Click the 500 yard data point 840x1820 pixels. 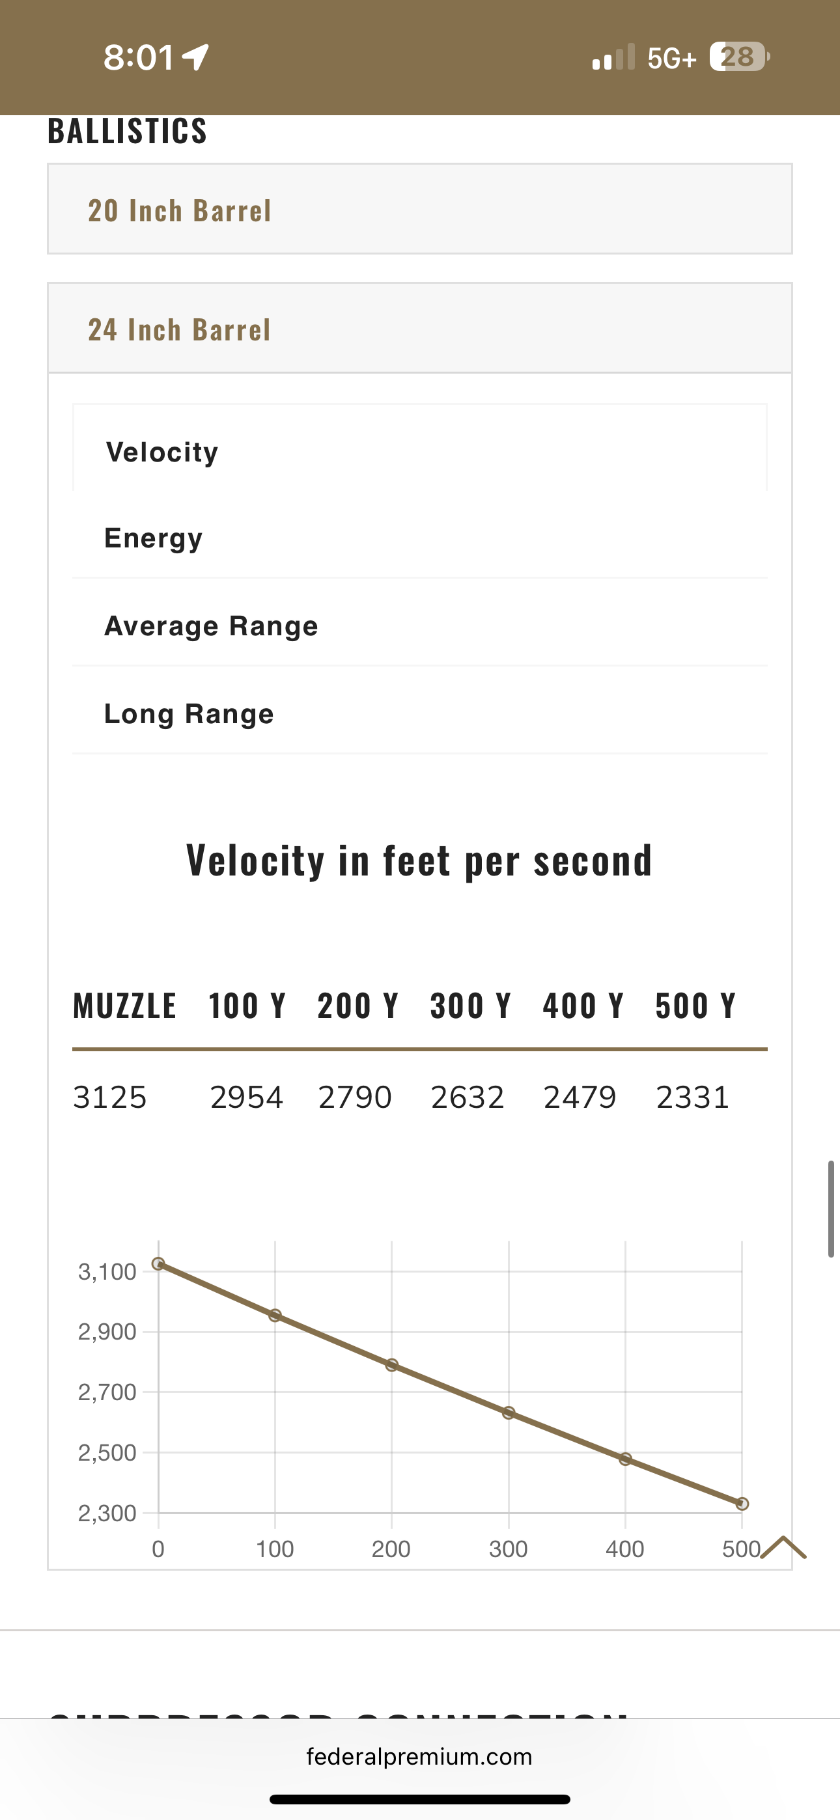[742, 1504]
